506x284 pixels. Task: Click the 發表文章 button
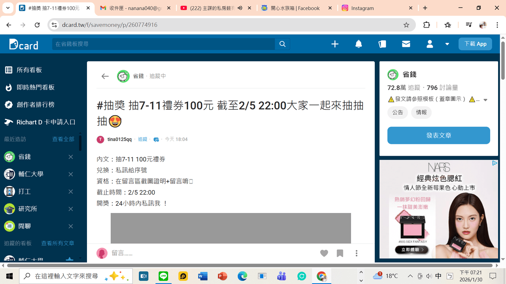coord(439,135)
